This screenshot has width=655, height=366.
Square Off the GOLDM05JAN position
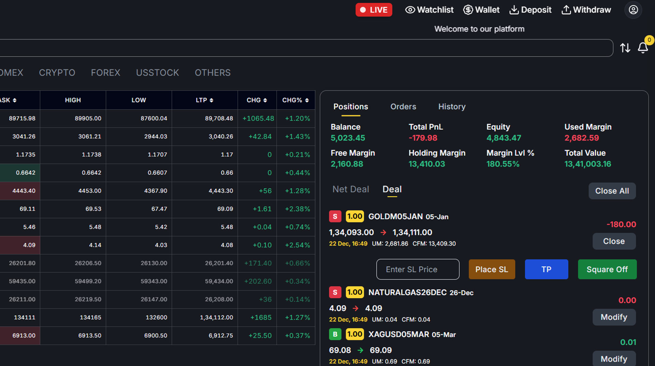point(607,269)
